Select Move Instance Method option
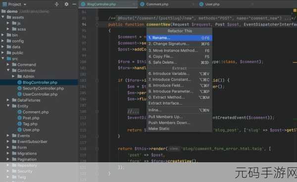297x182 pixels. tap(179, 50)
